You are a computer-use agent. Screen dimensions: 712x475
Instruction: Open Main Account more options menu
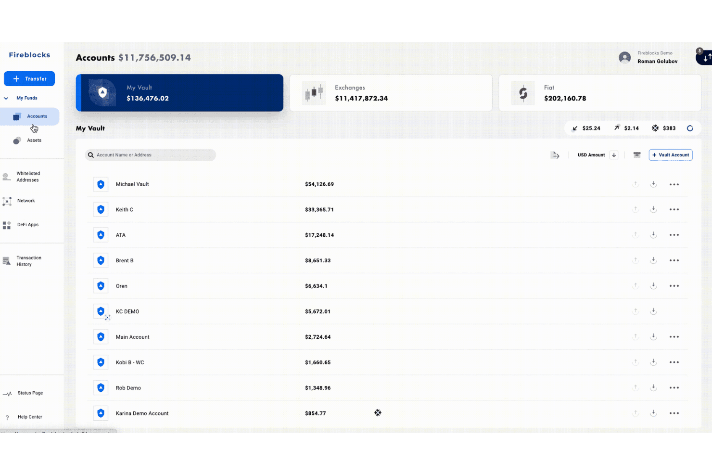[x=674, y=337]
